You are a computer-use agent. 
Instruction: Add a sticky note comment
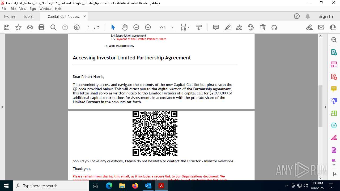pos(216,27)
